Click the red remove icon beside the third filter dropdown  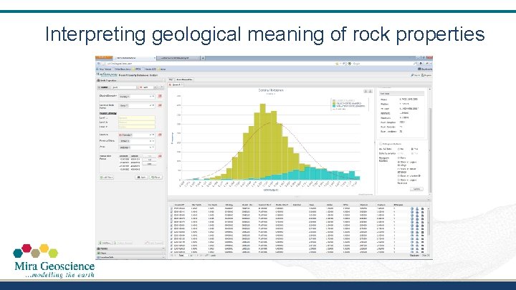(x=160, y=135)
